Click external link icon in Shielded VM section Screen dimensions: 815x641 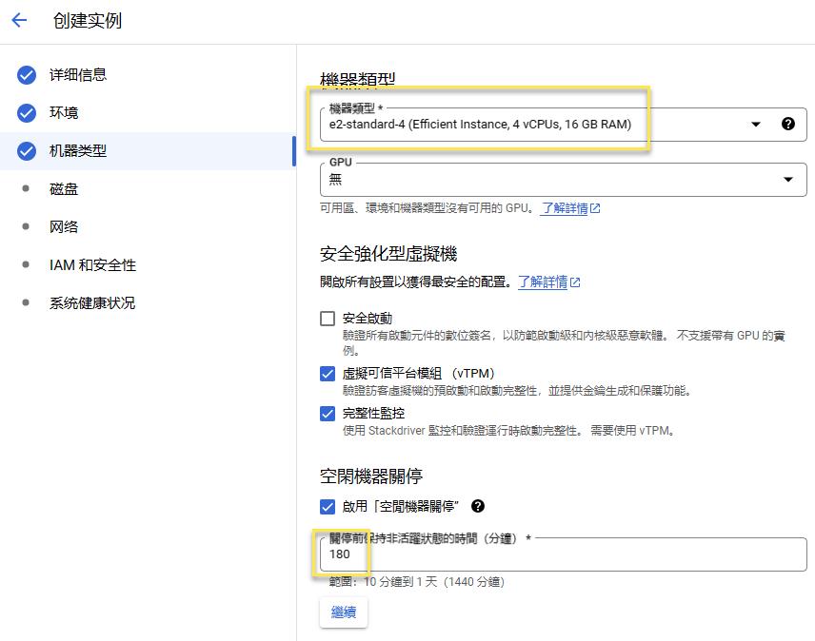[575, 282]
